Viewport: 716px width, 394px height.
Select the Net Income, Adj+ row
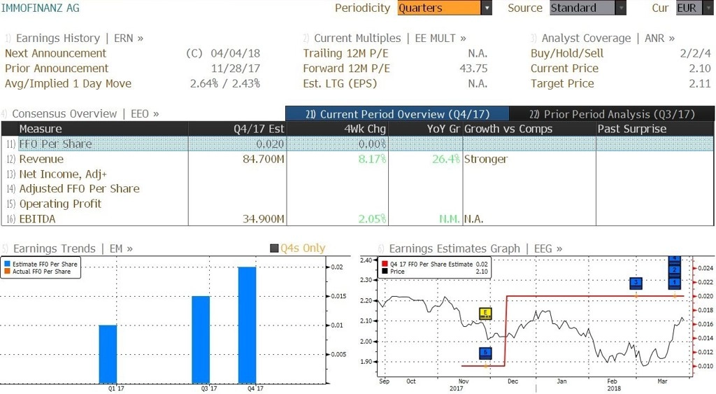(357, 174)
